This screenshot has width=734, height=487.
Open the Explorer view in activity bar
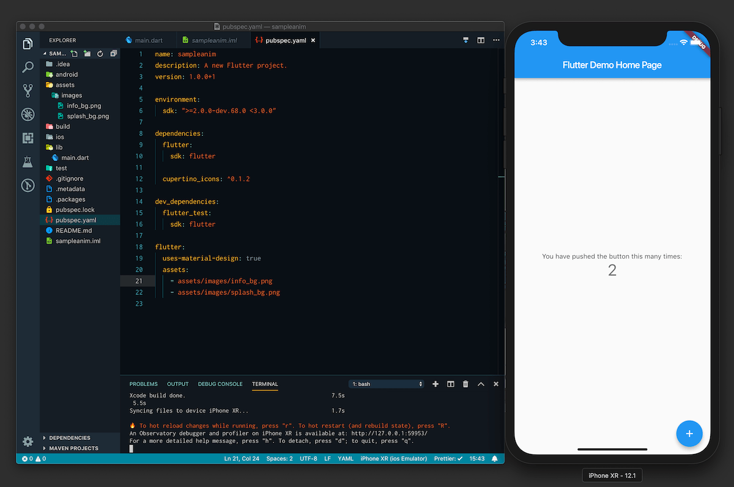pyautogui.click(x=28, y=44)
